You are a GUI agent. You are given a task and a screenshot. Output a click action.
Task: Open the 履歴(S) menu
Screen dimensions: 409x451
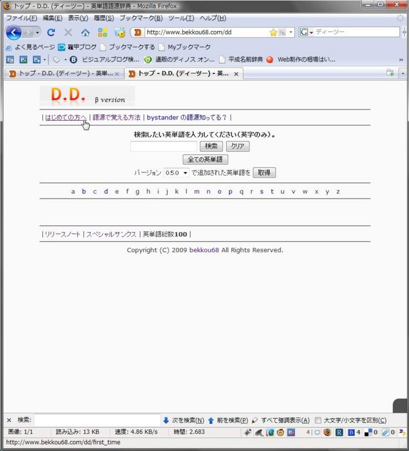104,18
